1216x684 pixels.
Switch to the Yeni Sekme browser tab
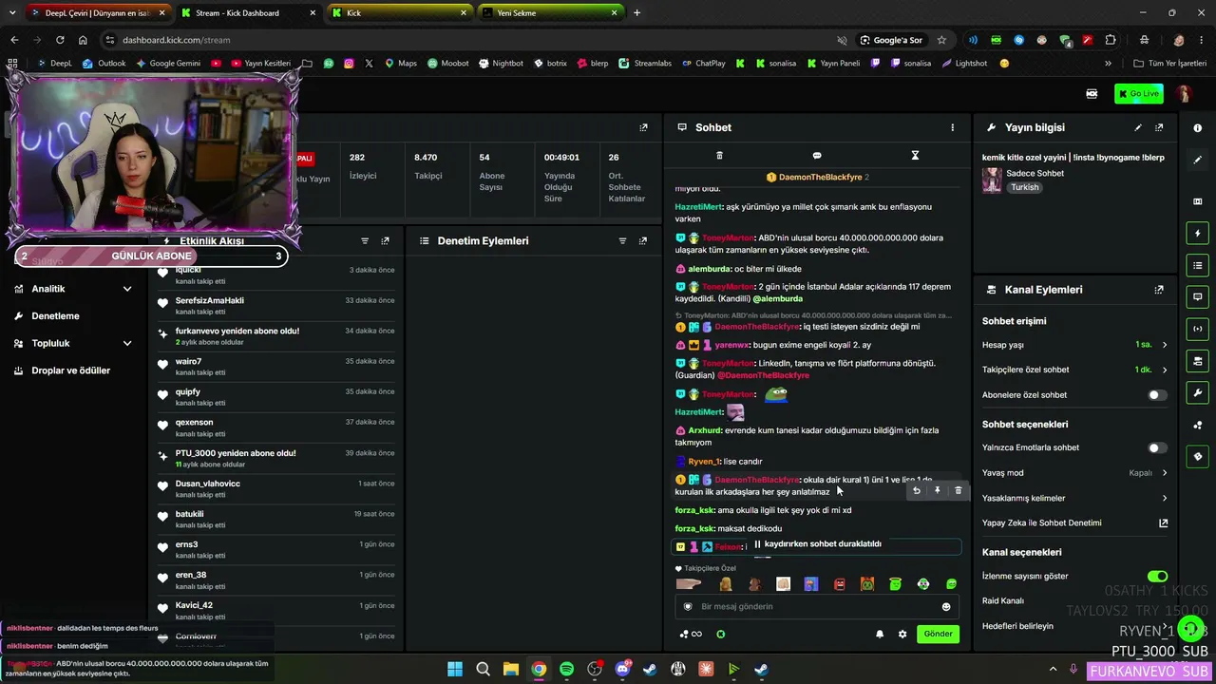(551, 13)
